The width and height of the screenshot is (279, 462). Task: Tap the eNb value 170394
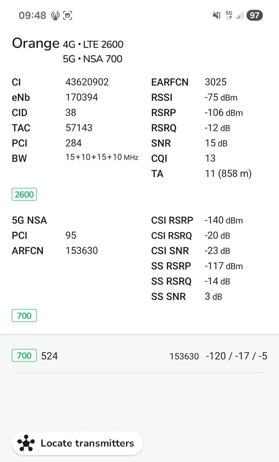[82, 98]
